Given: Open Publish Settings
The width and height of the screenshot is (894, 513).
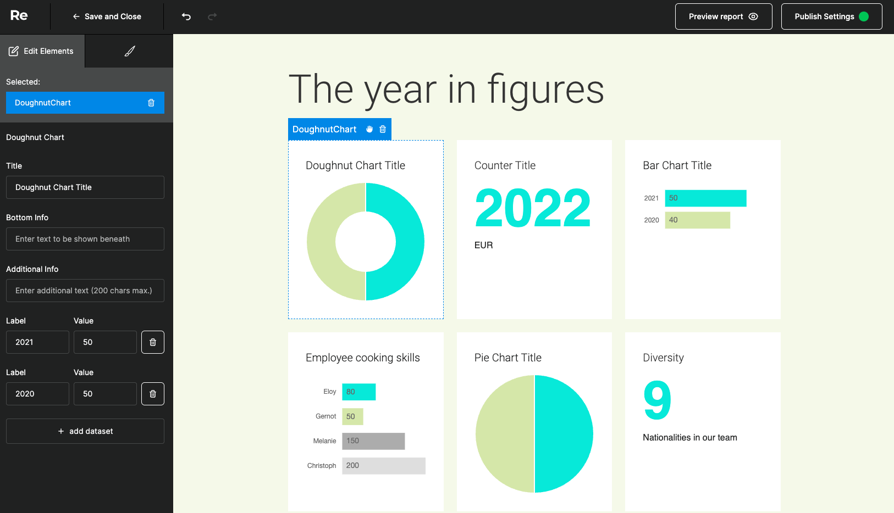Looking at the screenshot, I should coord(831,16).
